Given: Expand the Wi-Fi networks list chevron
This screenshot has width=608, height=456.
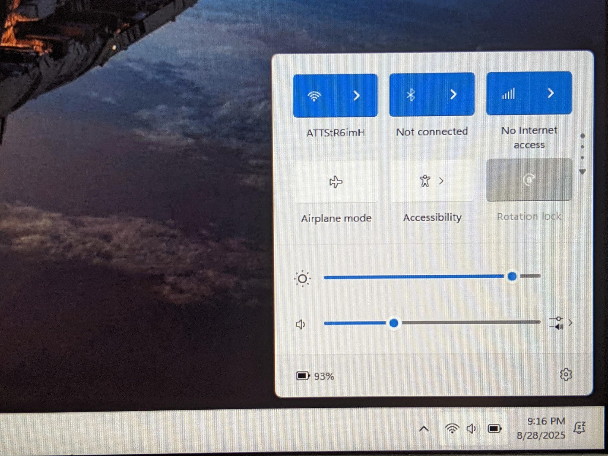Looking at the screenshot, I should click(x=356, y=95).
